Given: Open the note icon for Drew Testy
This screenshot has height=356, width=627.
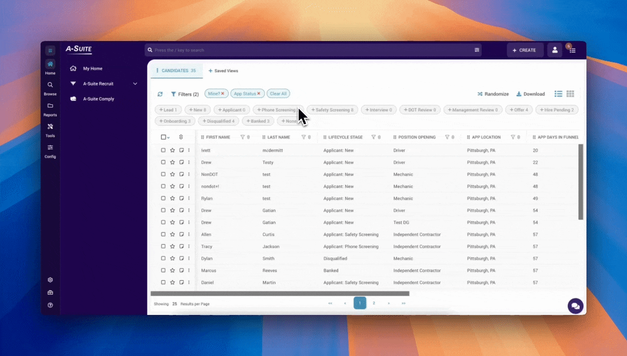Looking at the screenshot, I should click(x=181, y=162).
